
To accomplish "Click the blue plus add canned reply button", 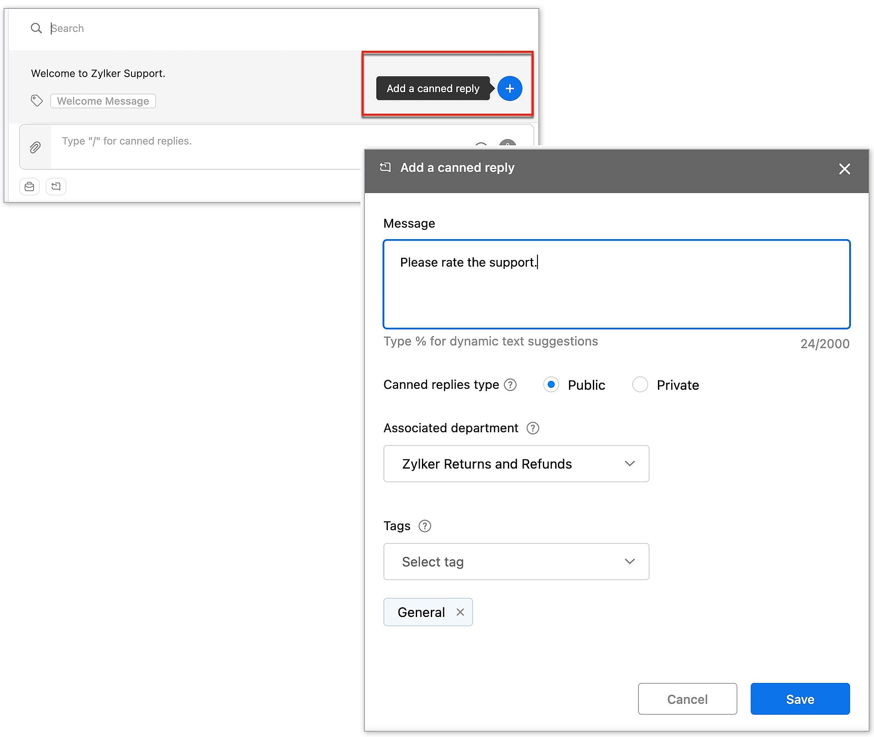I will pyautogui.click(x=509, y=89).
